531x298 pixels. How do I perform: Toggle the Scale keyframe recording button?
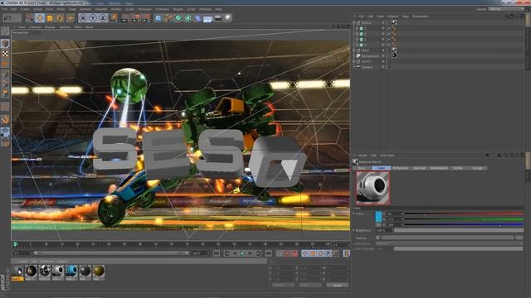[x=313, y=253]
